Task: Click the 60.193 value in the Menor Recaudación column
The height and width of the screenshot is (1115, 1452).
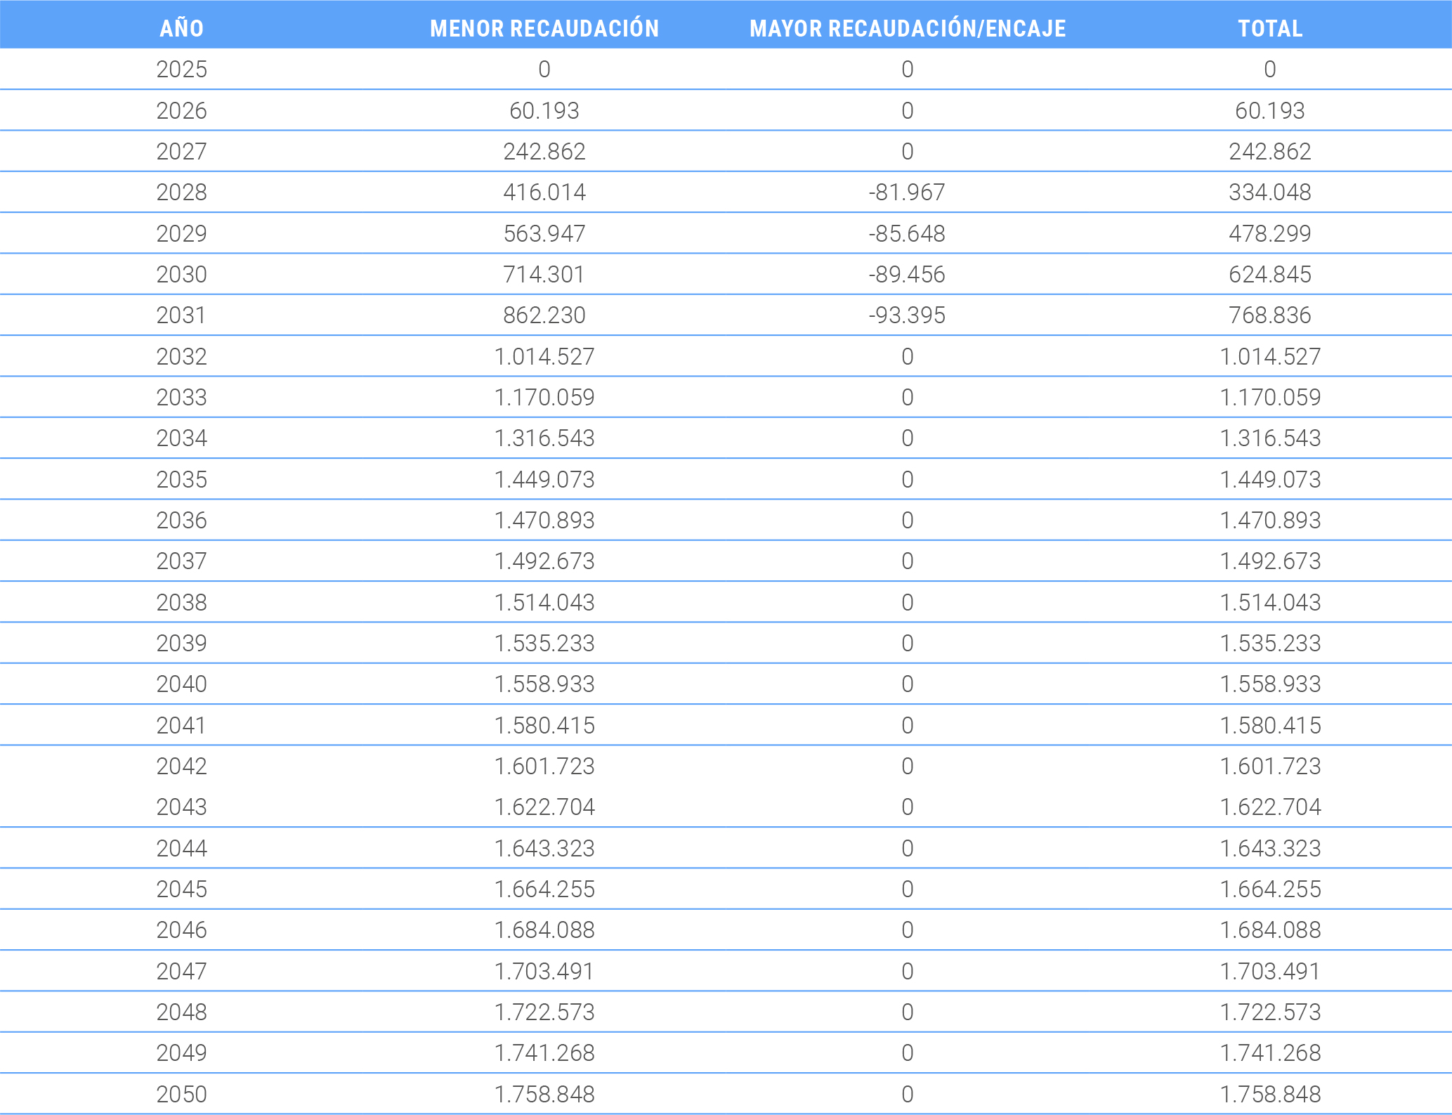Action: pos(544,110)
